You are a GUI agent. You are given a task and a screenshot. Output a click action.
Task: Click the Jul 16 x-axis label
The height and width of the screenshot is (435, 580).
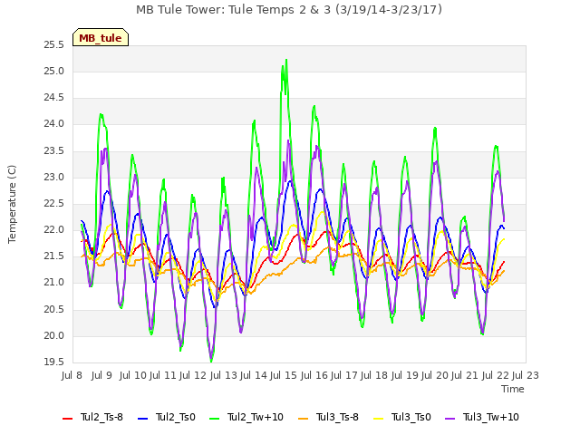point(314,376)
